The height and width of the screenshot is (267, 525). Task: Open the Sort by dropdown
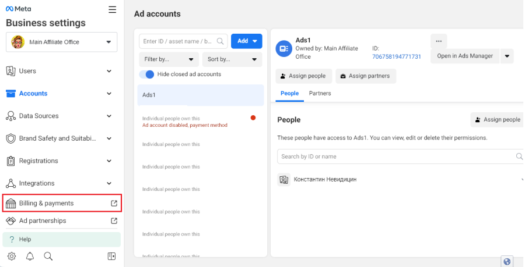point(232,59)
